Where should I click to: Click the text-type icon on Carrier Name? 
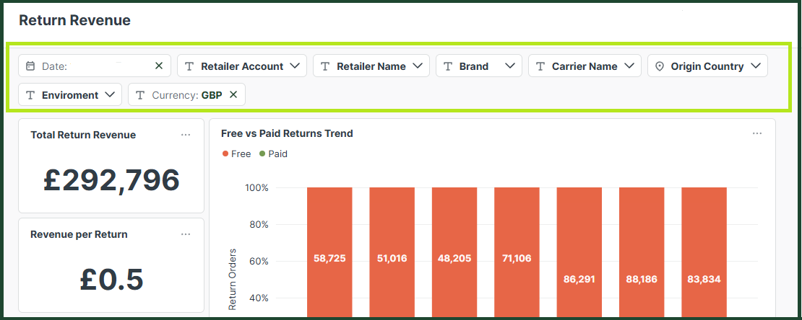point(540,66)
